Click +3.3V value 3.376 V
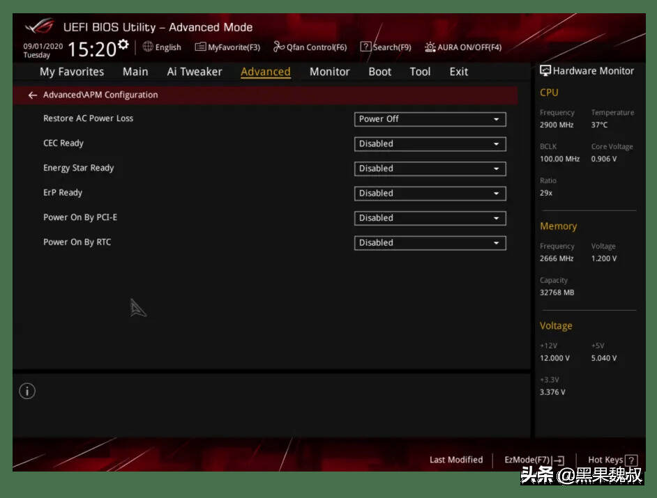 552,392
